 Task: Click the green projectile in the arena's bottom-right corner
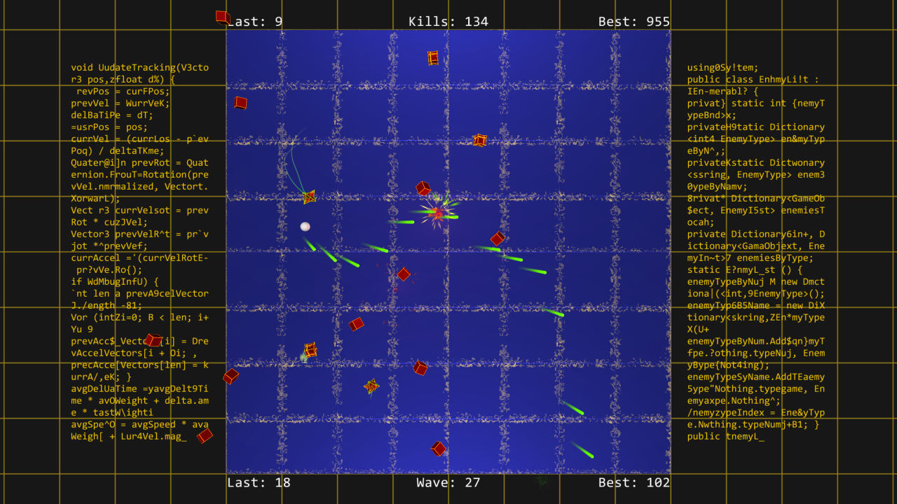click(582, 449)
